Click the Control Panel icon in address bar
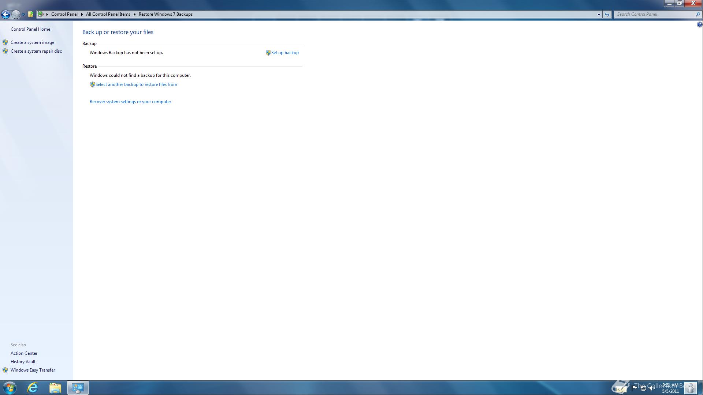This screenshot has width=703, height=395. coord(41,14)
